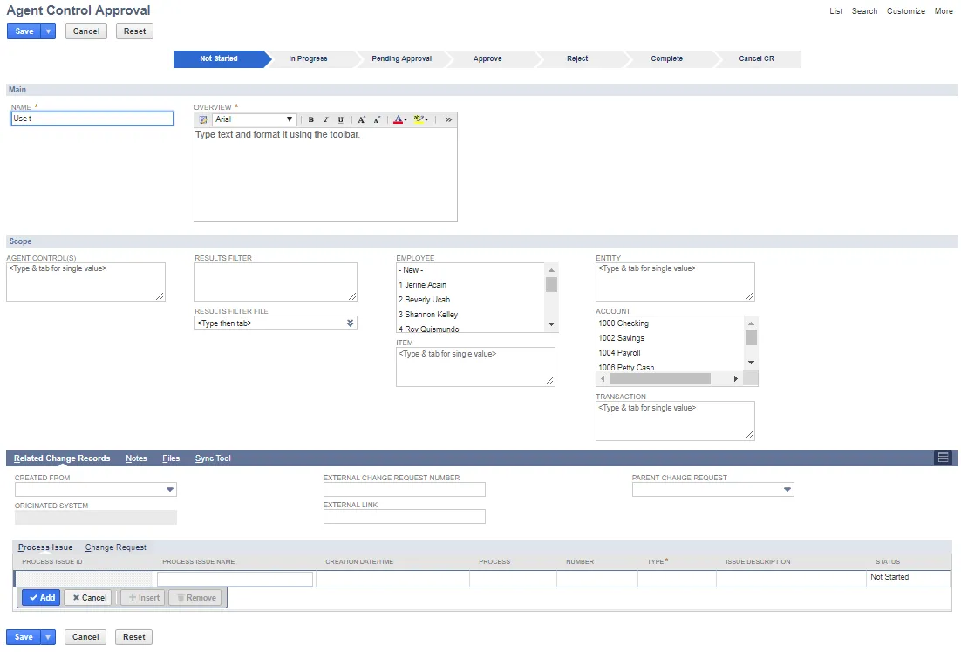
Task: Open the Arial font dropdown
Action: click(x=255, y=119)
